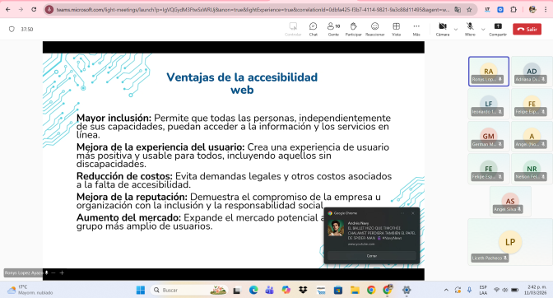This screenshot has height=298, width=553.
Task: Open the Windows Start menu
Action: [x=141, y=290]
